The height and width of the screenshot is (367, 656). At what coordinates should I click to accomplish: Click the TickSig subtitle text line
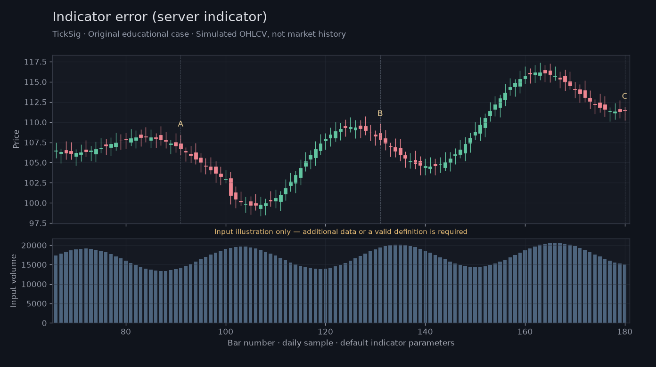click(199, 34)
